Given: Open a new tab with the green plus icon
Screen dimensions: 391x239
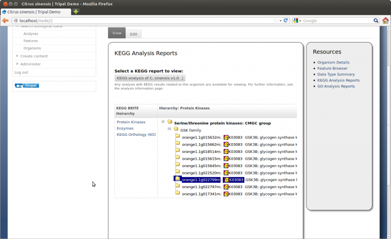Looking at the screenshot, I should click(76, 11).
